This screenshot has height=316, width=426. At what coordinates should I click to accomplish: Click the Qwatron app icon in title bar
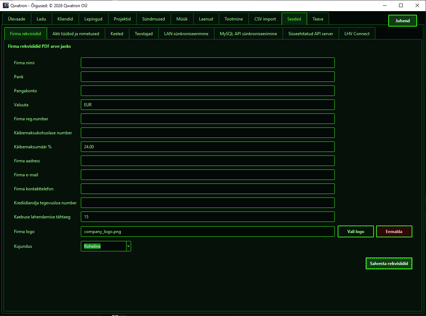click(x=6, y=5)
